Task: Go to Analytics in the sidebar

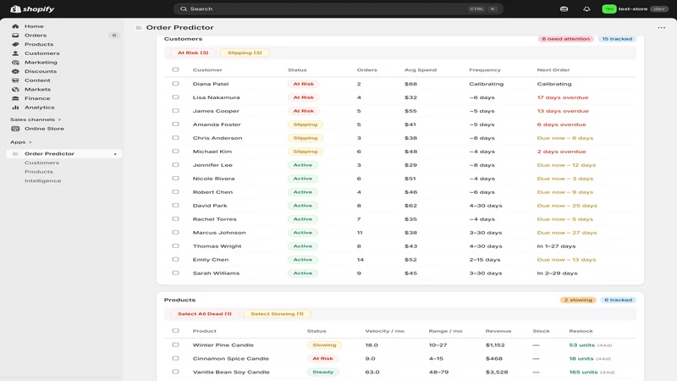Action: [x=39, y=108]
